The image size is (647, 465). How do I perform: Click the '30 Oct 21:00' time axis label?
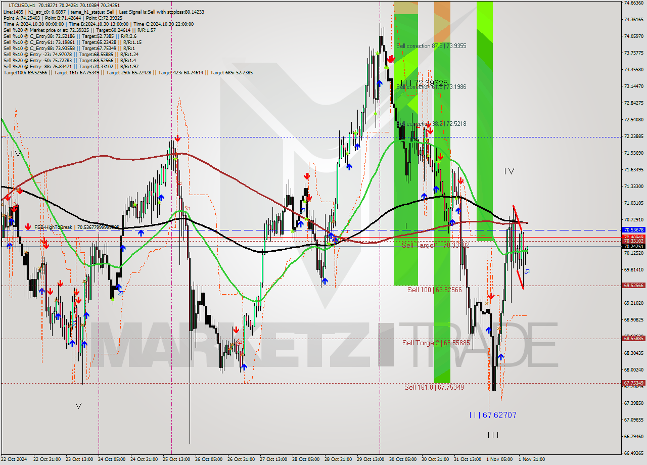[436, 459]
